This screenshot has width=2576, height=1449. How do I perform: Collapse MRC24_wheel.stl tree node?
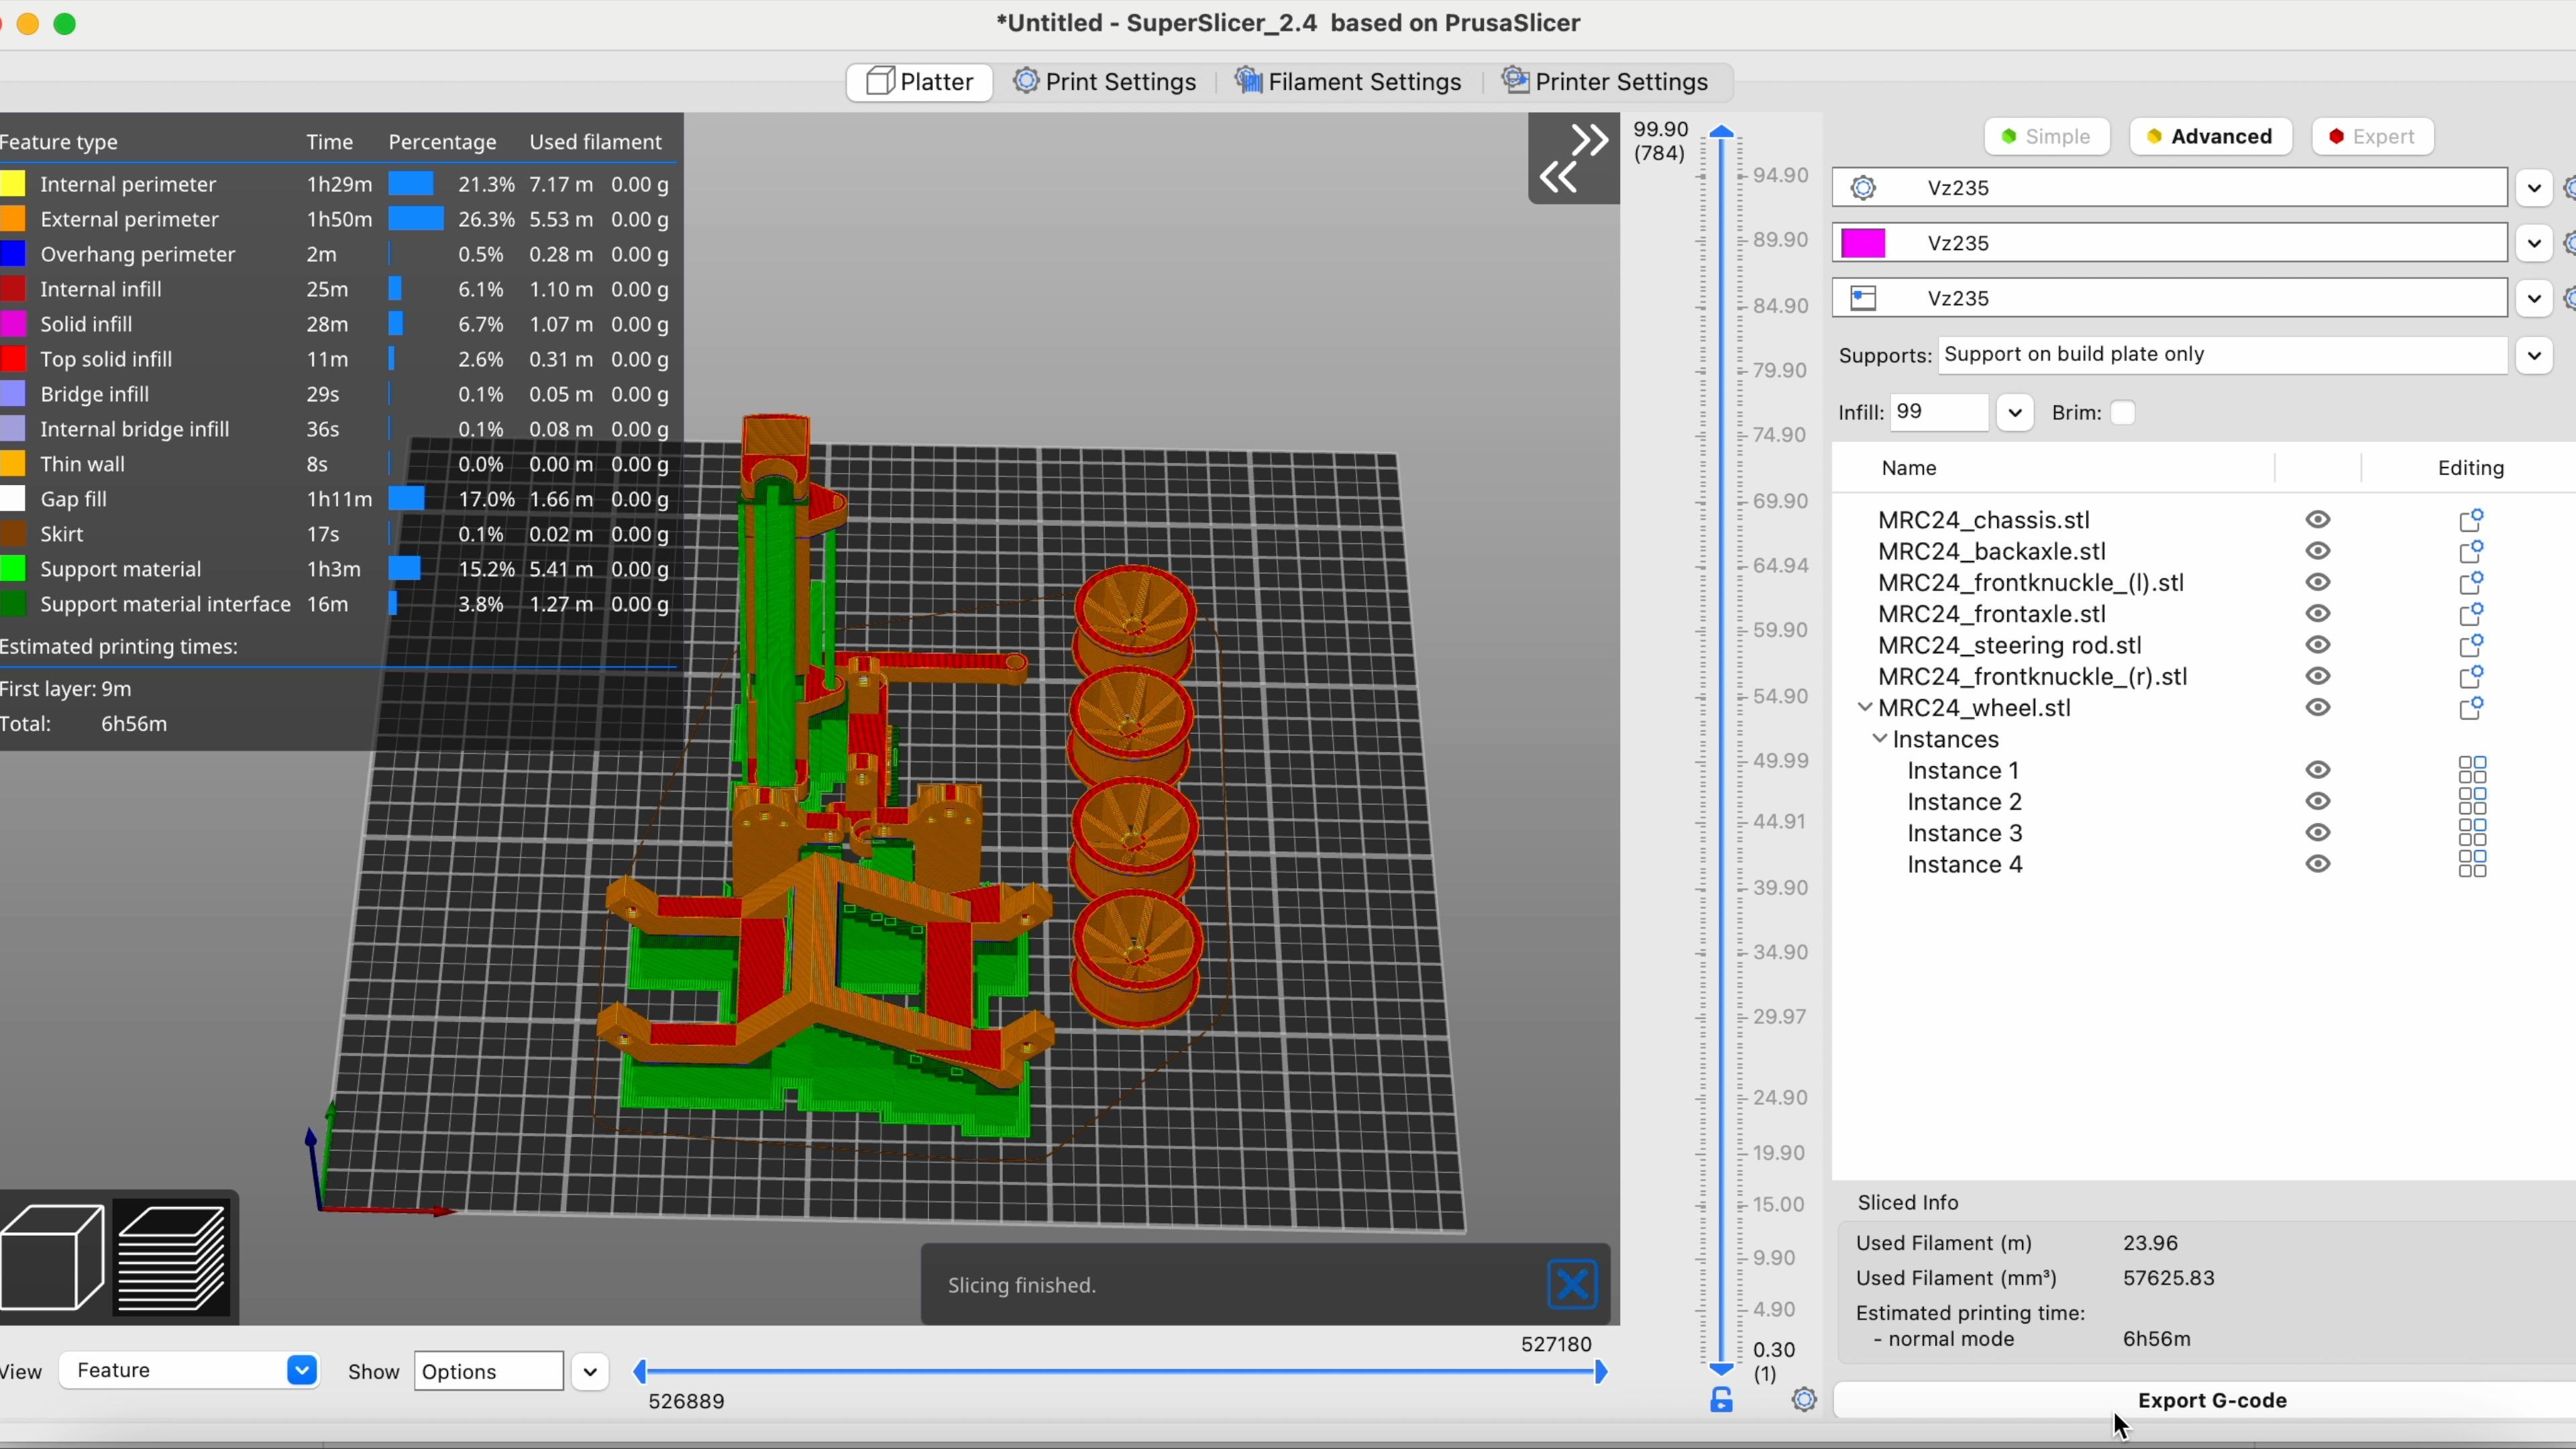[1865, 708]
